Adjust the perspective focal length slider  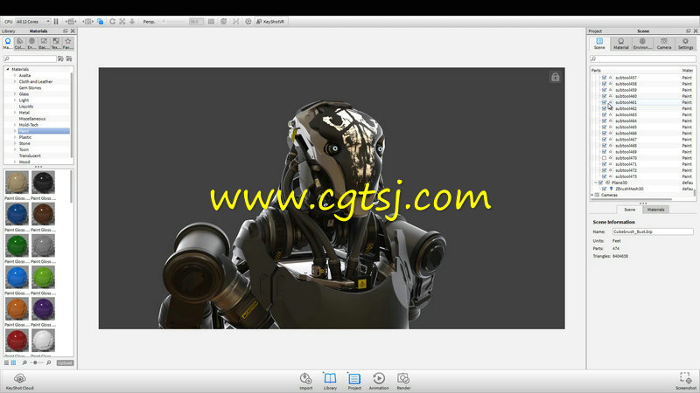click(x=173, y=21)
